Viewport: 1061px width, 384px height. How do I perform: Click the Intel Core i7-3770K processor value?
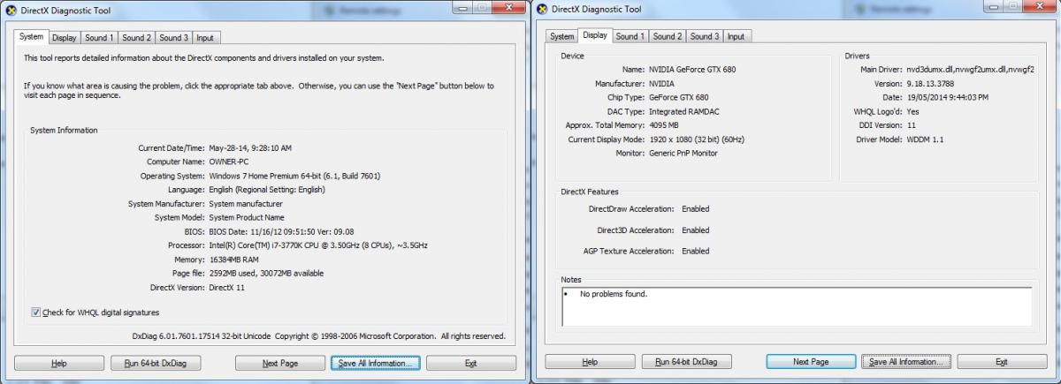(x=318, y=245)
